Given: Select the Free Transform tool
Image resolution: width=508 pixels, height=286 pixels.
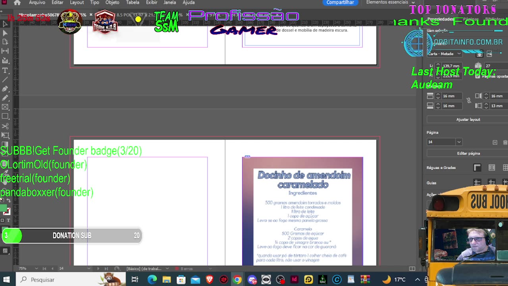Looking at the screenshot, I should tap(5, 135).
